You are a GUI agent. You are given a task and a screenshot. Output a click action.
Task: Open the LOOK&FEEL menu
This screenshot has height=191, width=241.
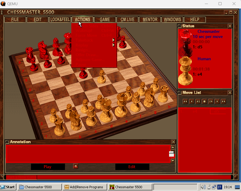60,19
